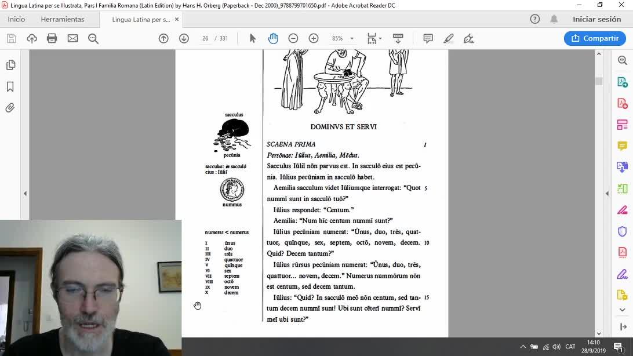Show hidden tray icons chevron
The width and height of the screenshot is (633, 356).
(523, 347)
